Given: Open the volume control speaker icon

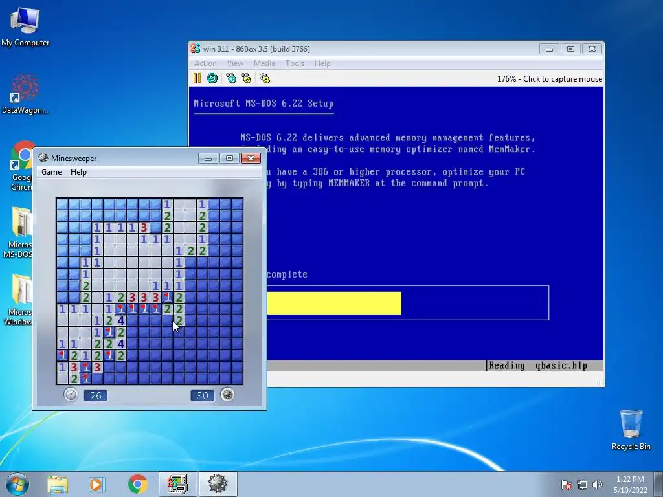Looking at the screenshot, I should [597, 485].
